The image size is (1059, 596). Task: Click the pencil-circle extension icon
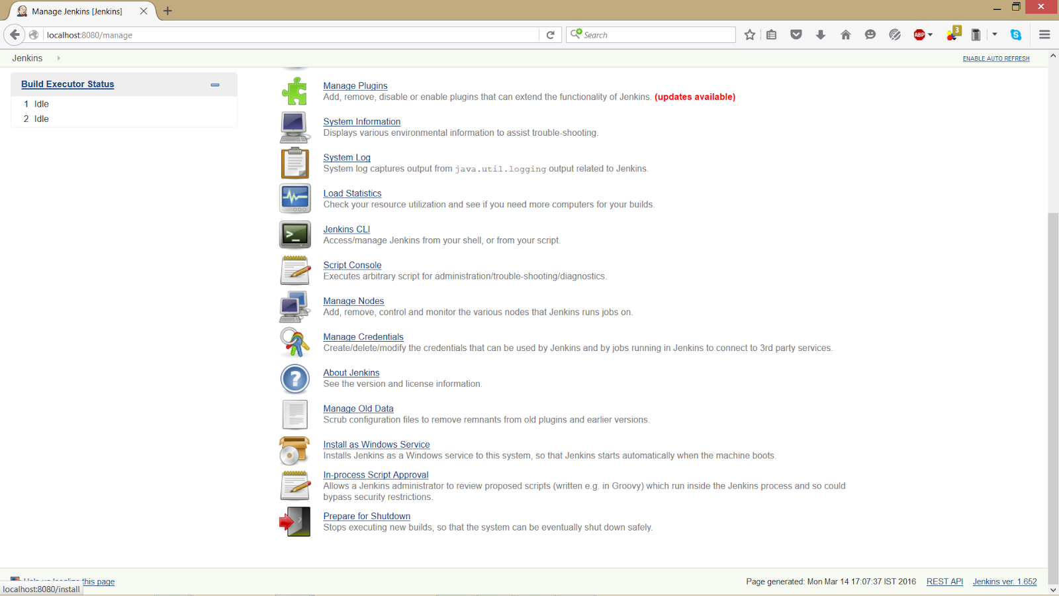click(895, 35)
